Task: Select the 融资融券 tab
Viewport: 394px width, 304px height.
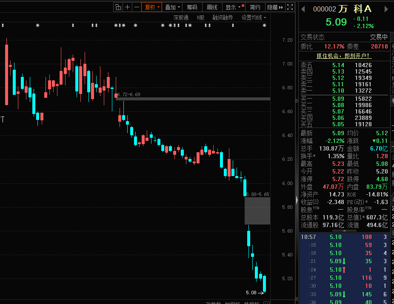Action: click(x=223, y=17)
